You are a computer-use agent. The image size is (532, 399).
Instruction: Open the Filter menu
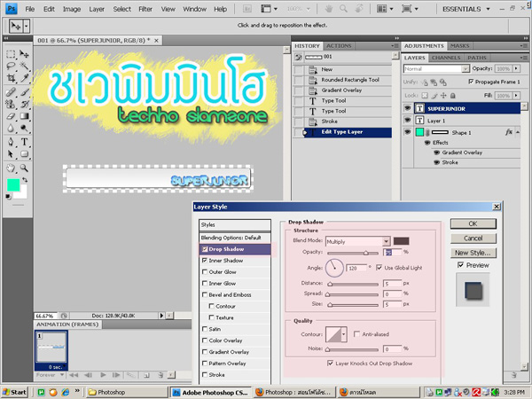[145, 9]
